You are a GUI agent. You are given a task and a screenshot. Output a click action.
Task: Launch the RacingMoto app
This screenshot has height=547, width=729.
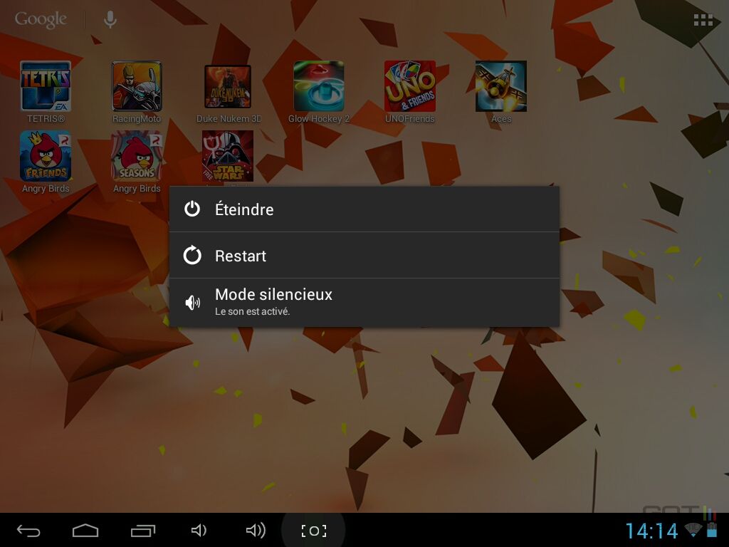pos(137,86)
